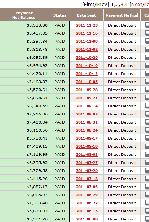The width and height of the screenshot is (149, 222).
Task: Download CSV for 2011-08-03 payment
Action: click(147, 154)
